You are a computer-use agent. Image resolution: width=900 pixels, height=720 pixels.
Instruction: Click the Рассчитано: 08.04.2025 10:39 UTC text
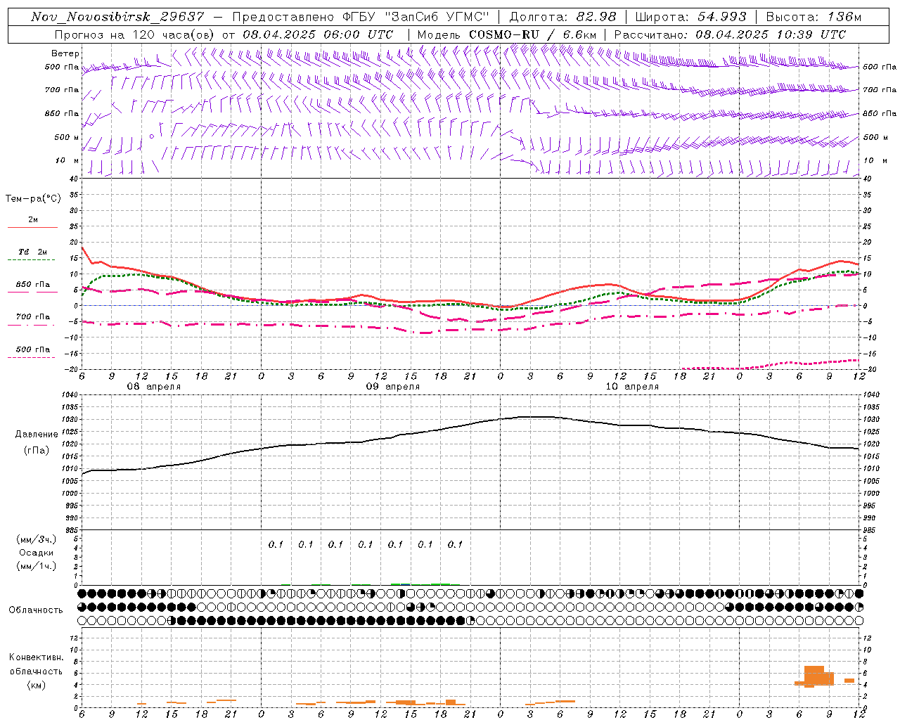[730, 34]
